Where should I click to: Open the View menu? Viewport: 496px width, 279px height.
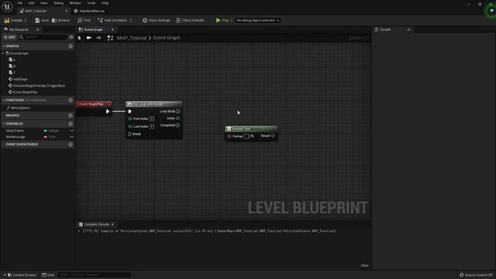[x=43, y=3]
